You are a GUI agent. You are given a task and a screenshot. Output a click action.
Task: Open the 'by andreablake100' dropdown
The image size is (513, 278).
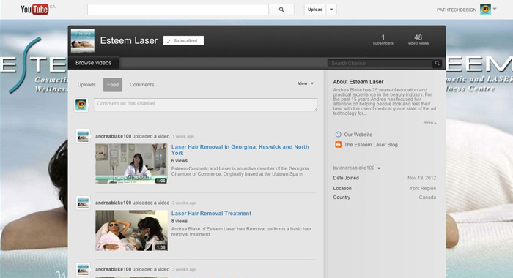coord(357,168)
